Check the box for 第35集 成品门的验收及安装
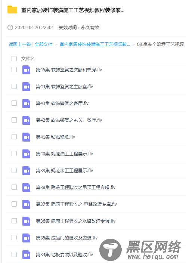Image resolution: width=186 pixels, height=263 pixels. pos(14,238)
